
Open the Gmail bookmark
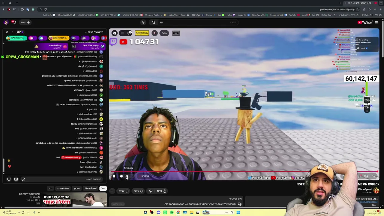click(305, 15)
